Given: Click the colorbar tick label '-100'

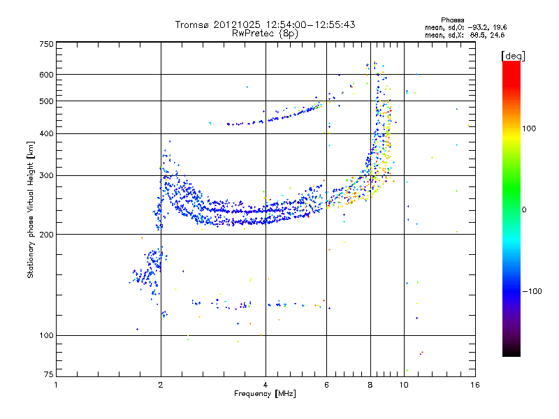Looking at the screenshot, I should (x=532, y=291).
